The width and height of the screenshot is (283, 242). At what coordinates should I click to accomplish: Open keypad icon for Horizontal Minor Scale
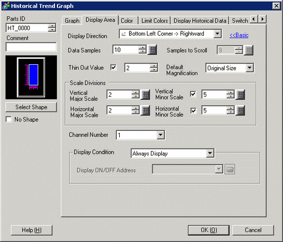pyautogui.click(x=240, y=111)
